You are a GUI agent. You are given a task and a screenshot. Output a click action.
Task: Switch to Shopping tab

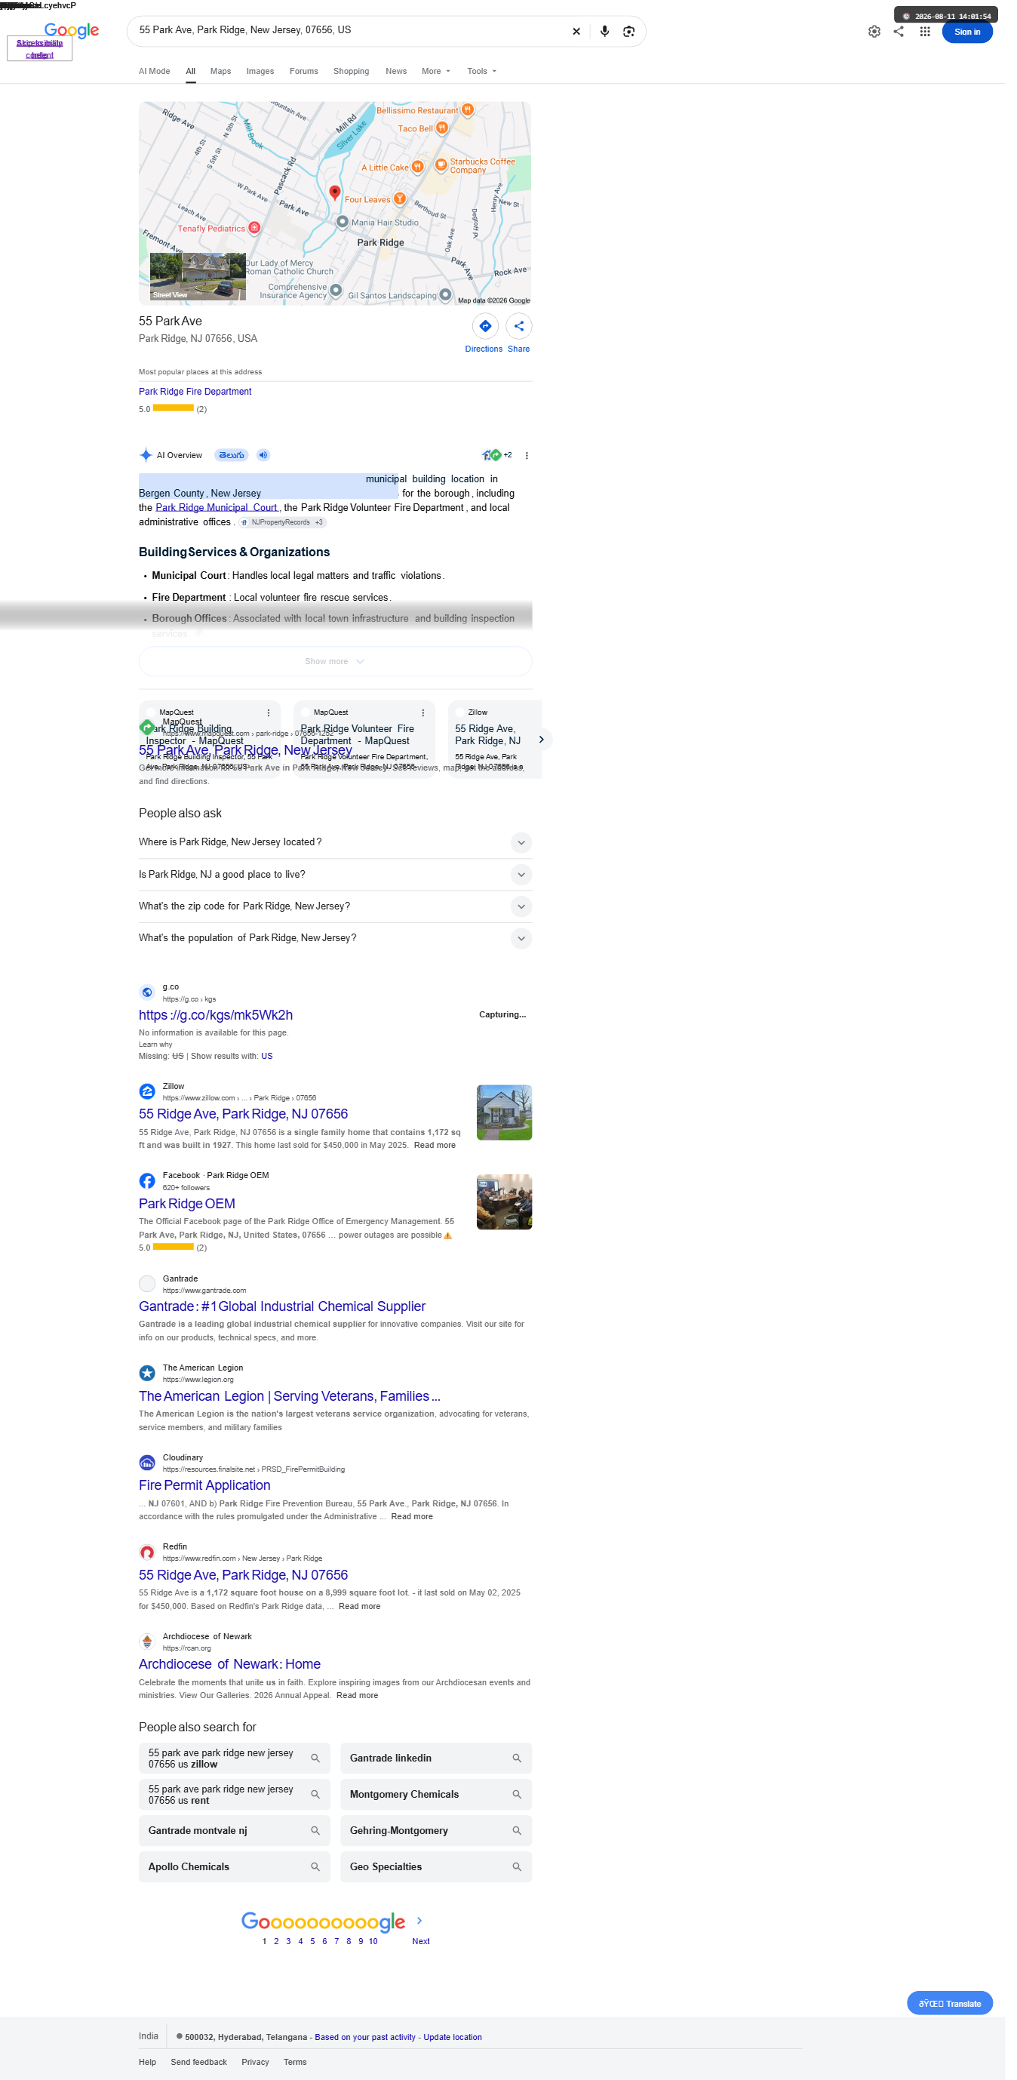point(351,71)
